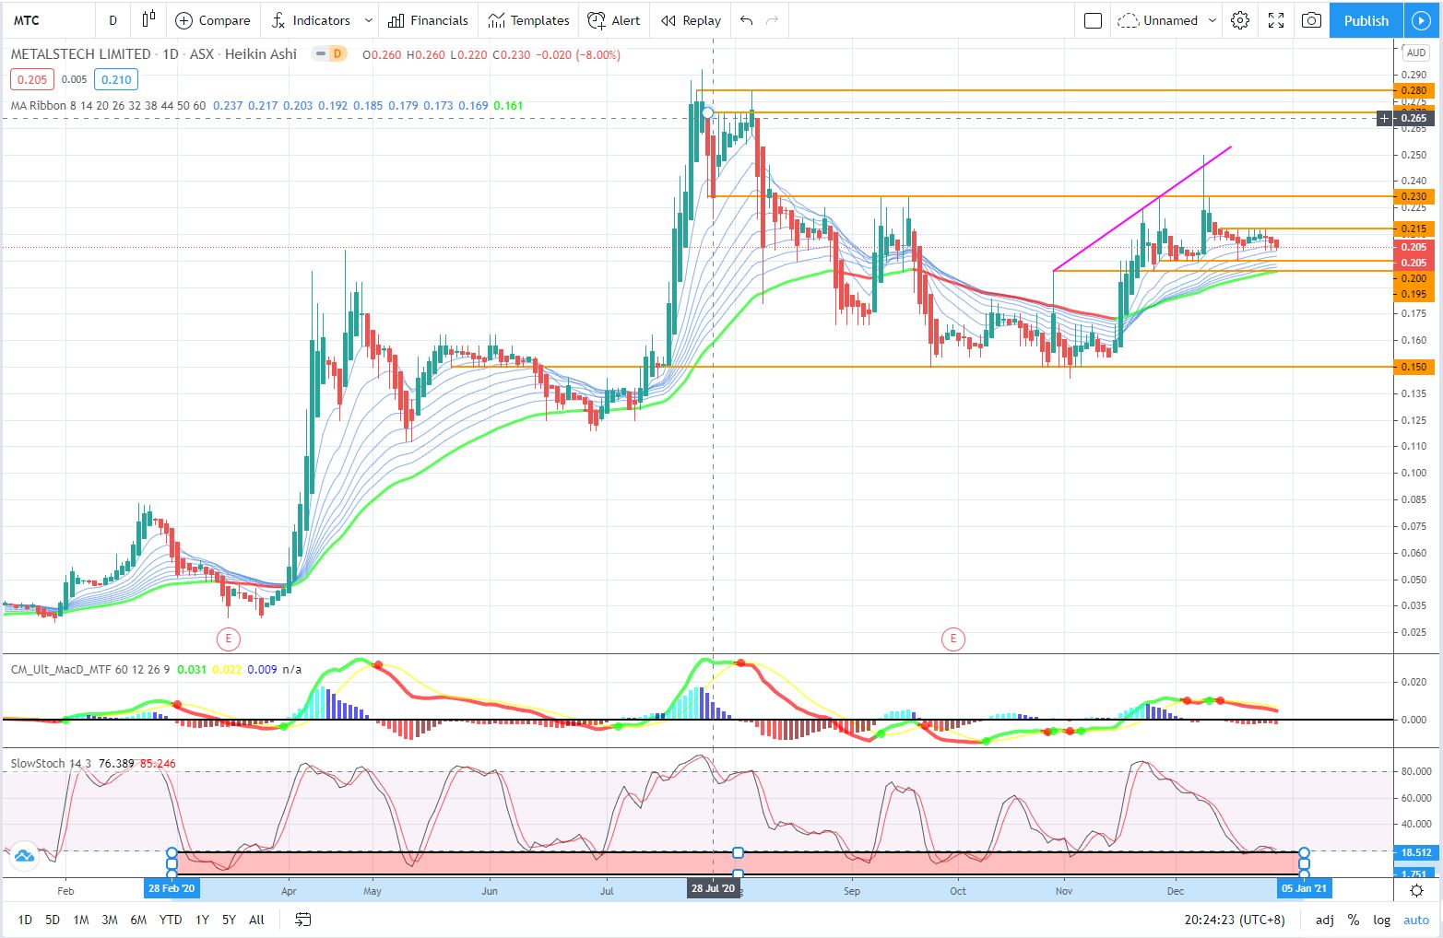Set range to 5Y
Viewport: 1443px width, 938px height.
pyautogui.click(x=229, y=920)
